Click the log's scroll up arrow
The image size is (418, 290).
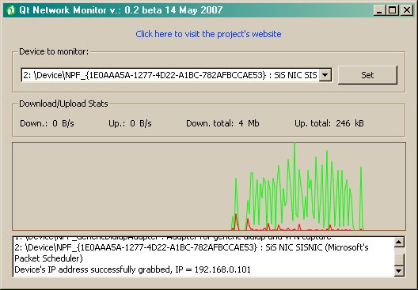coord(399,242)
